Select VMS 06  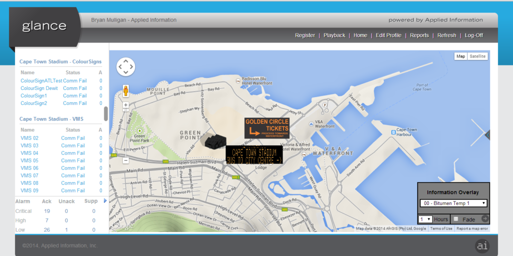[x=30, y=168]
